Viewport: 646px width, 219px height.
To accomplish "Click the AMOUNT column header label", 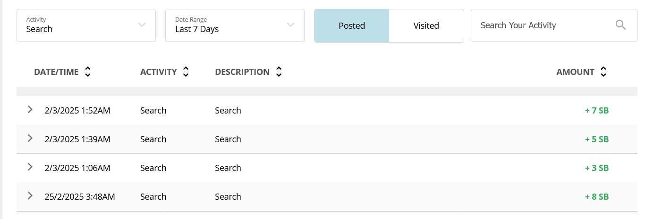I will pos(575,72).
